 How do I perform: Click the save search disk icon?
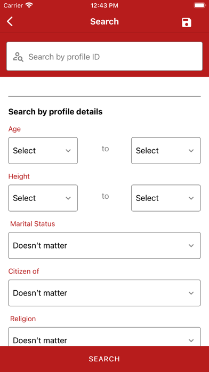click(x=187, y=22)
